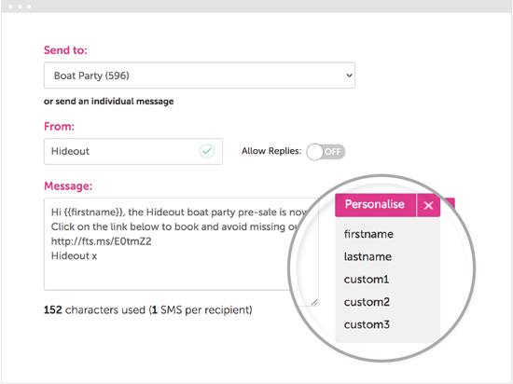
Task: Choose the custom1 personalisation option
Action: (x=367, y=280)
